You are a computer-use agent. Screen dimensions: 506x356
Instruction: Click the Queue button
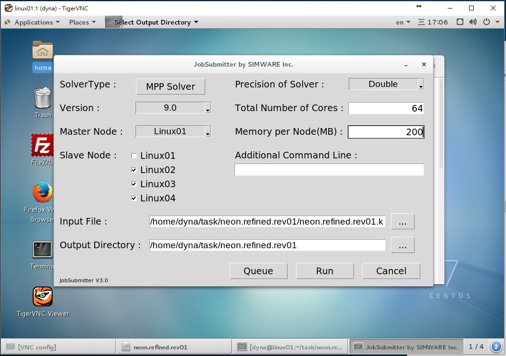[x=259, y=270]
